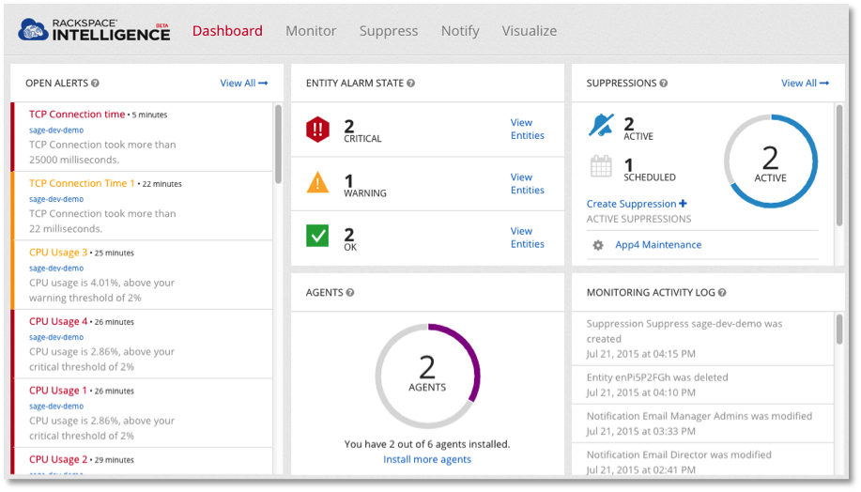Click the Suppressions panel scrollbar

point(839,165)
